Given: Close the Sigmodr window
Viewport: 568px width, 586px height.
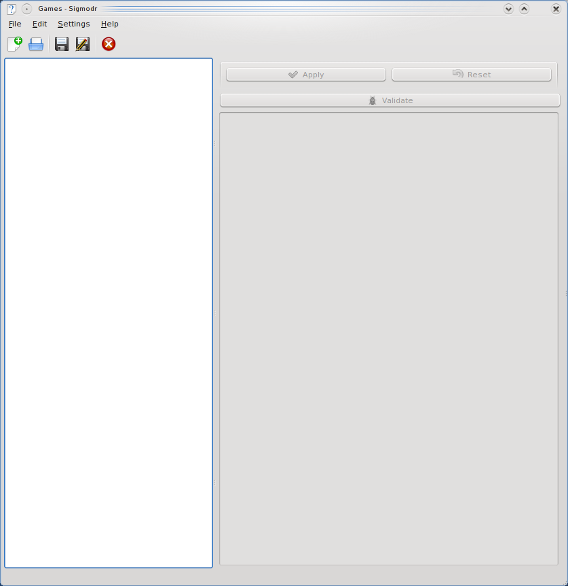Looking at the screenshot, I should [x=556, y=9].
